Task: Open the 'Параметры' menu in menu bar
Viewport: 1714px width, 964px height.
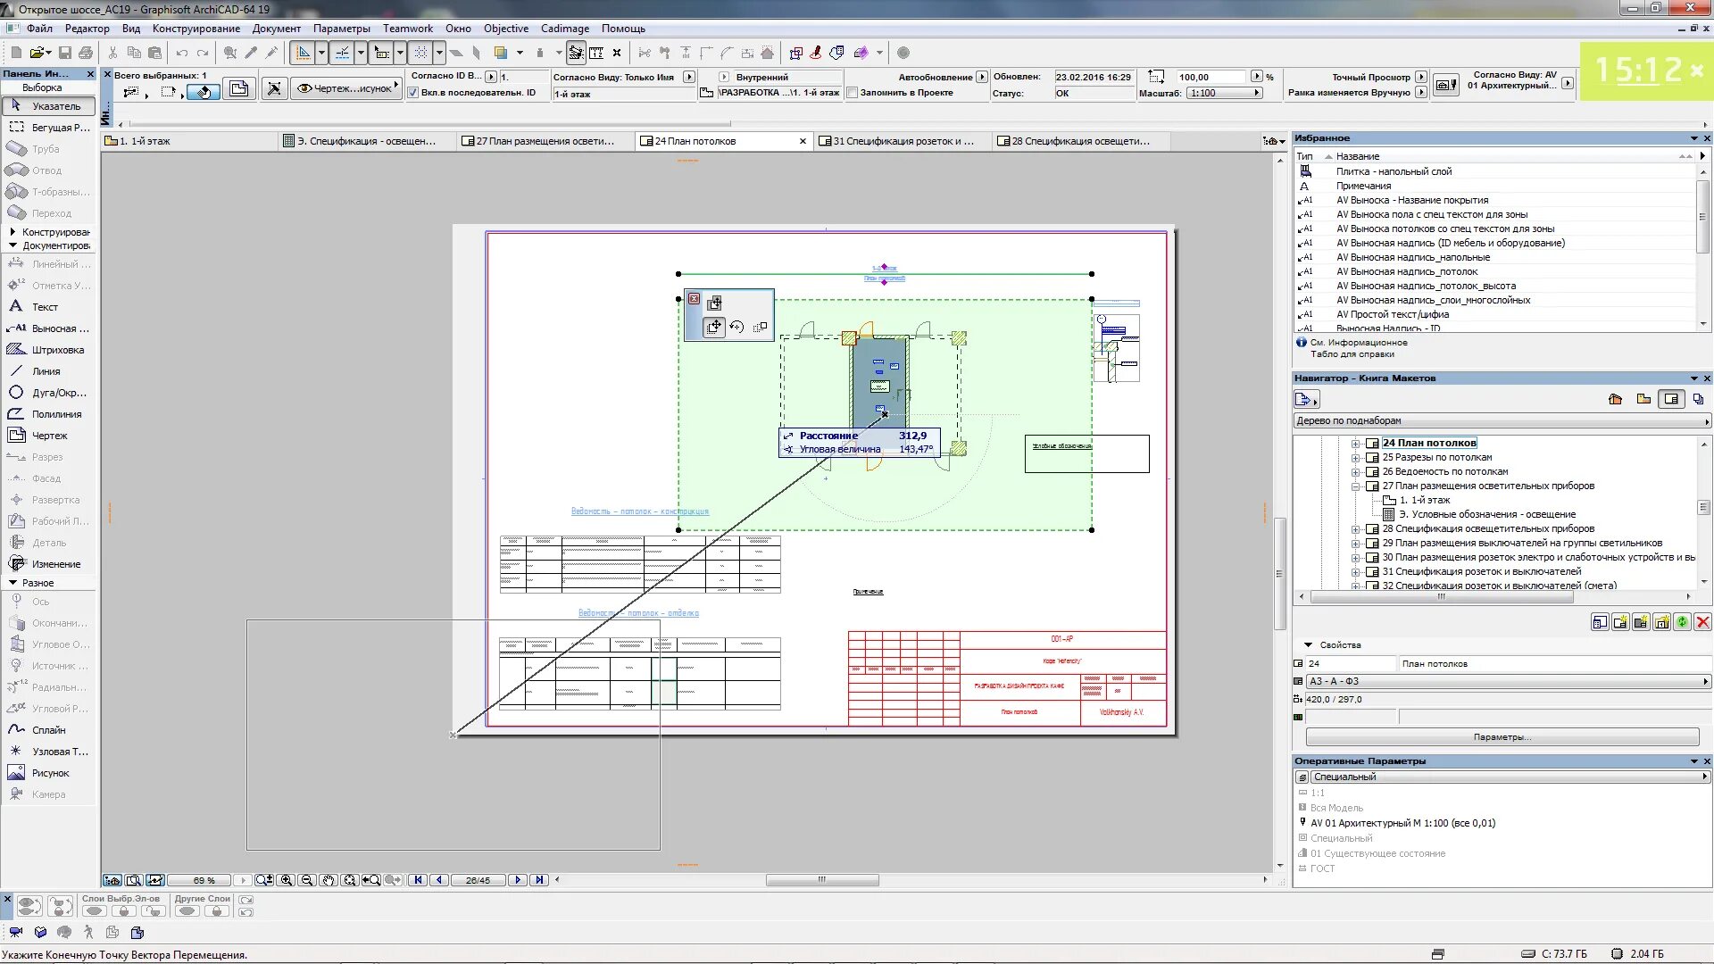Action: coord(340,29)
